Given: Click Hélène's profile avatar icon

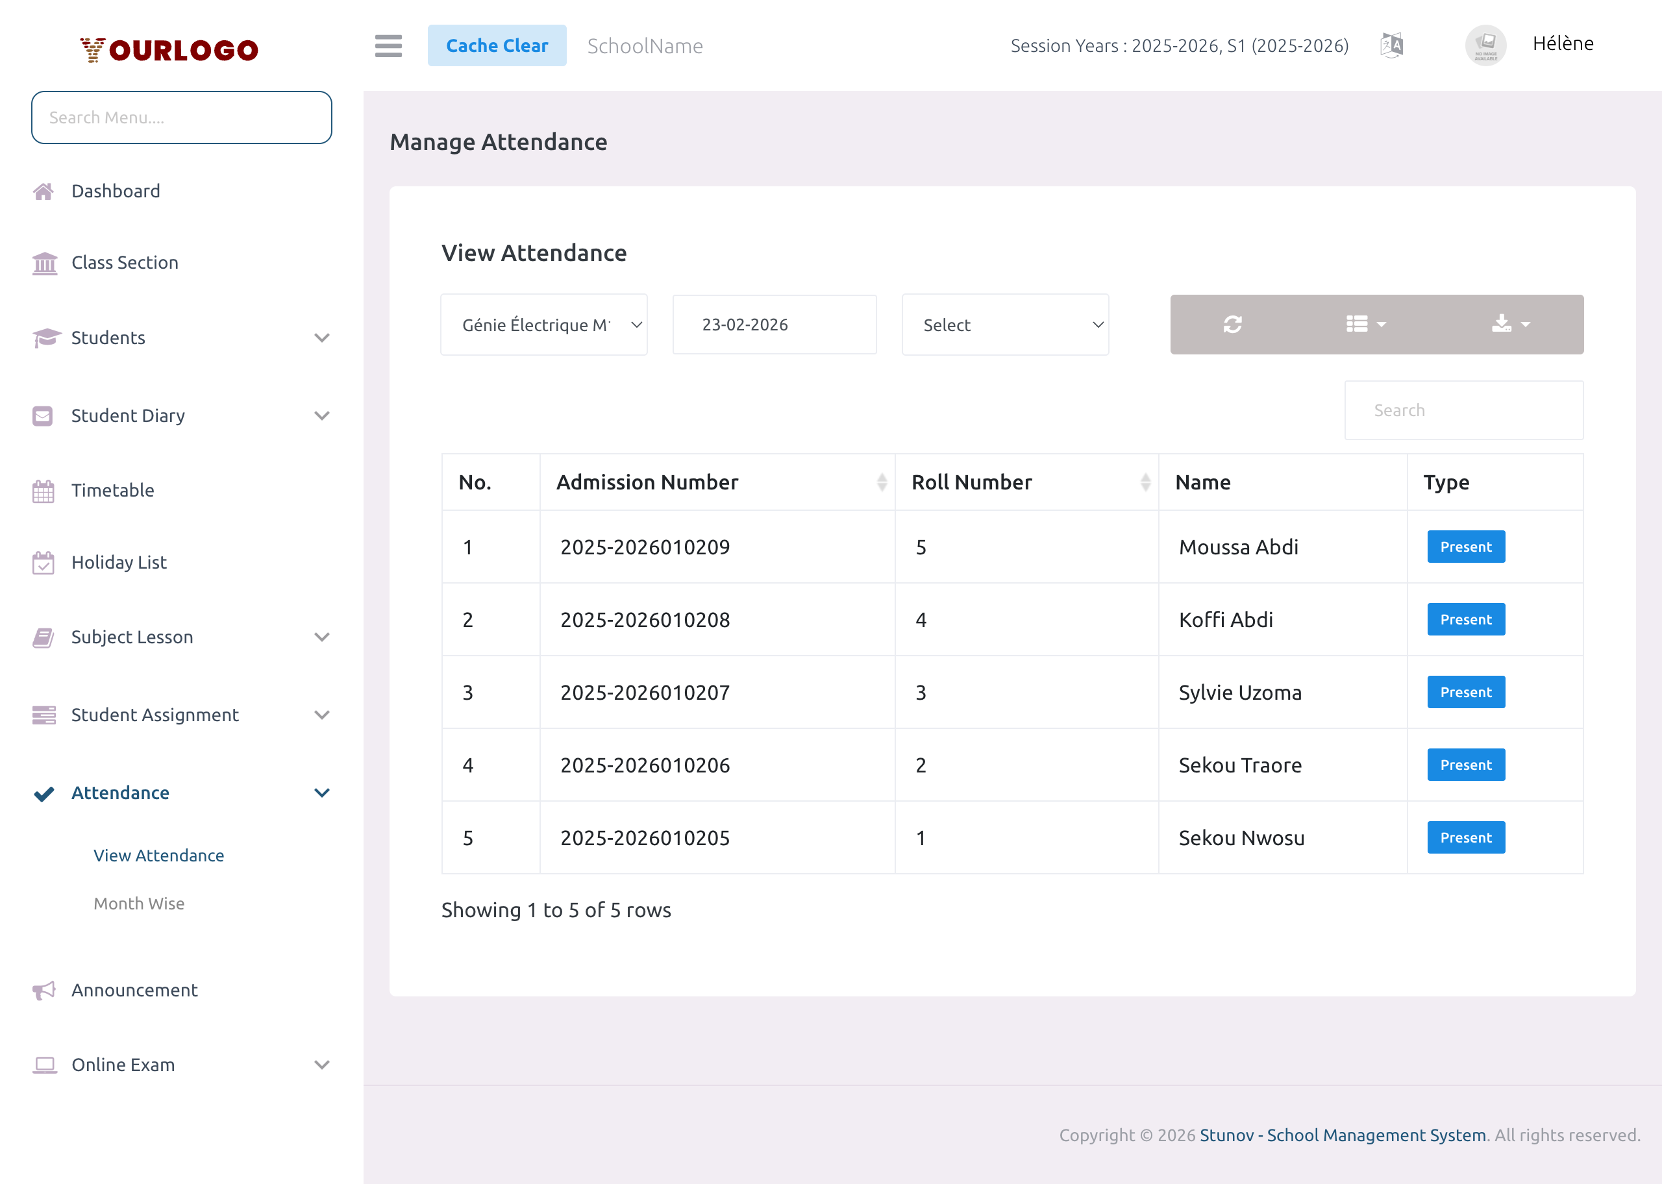Looking at the screenshot, I should (1485, 45).
